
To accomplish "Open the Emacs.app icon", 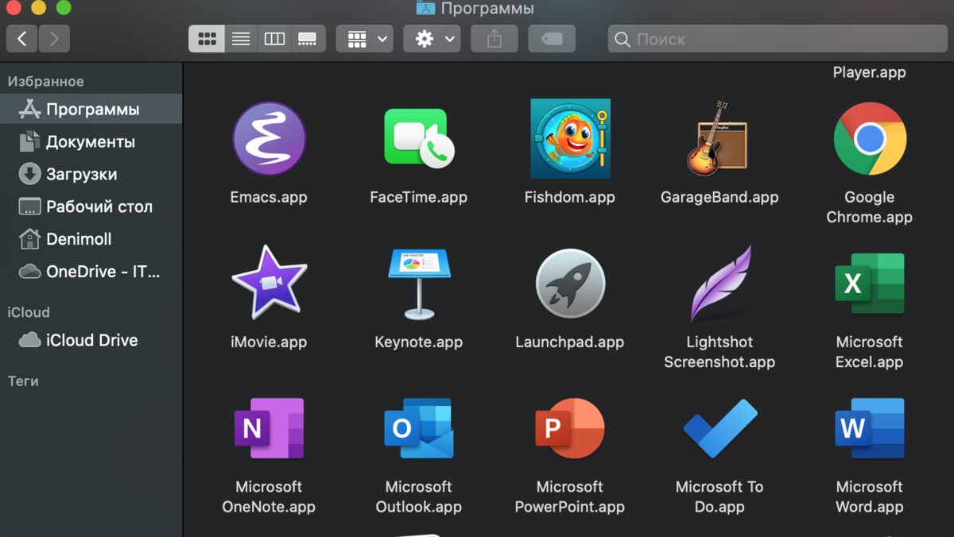I will [x=269, y=139].
